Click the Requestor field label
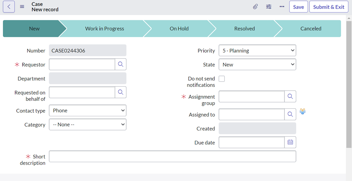This screenshot has height=181, width=352. click(34, 65)
